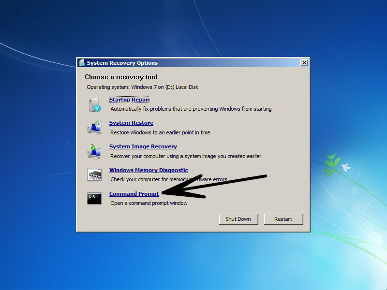Viewport: 387px width, 290px height.
Task: Click 'Restore Windows to an earlier point' text
Action: click(x=160, y=132)
